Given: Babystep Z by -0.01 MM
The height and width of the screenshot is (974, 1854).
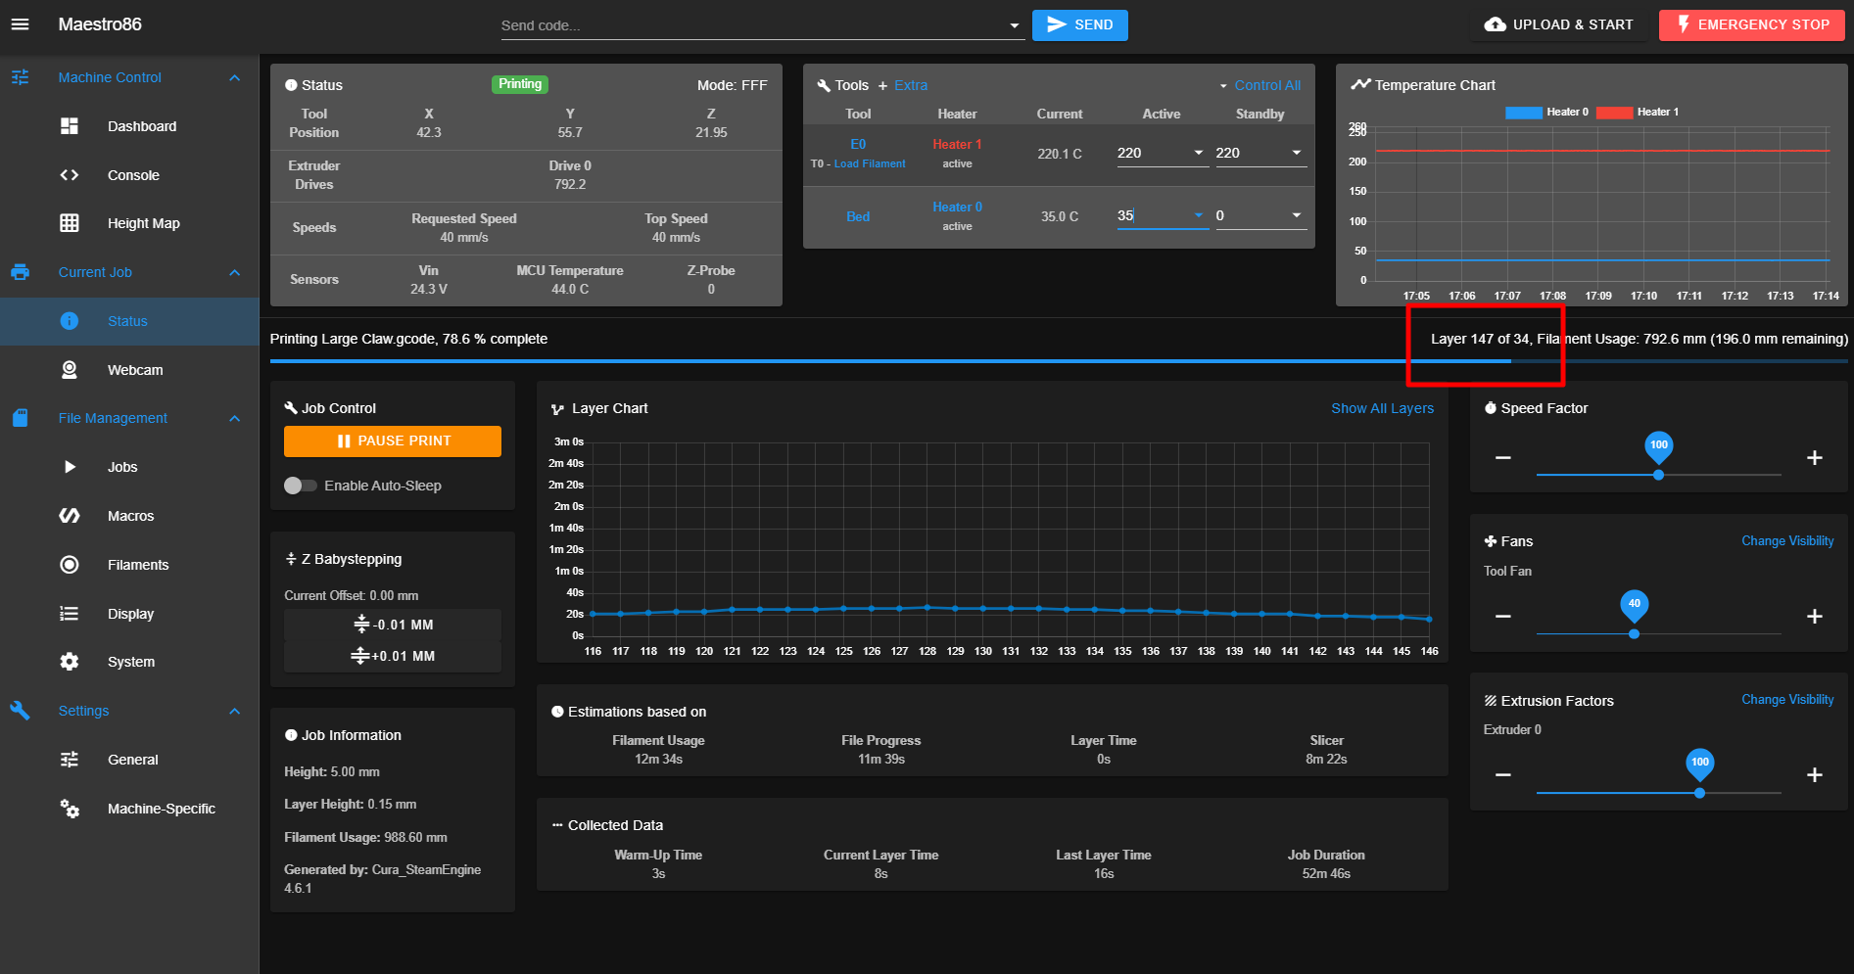Looking at the screenshot, I should 393,625.
